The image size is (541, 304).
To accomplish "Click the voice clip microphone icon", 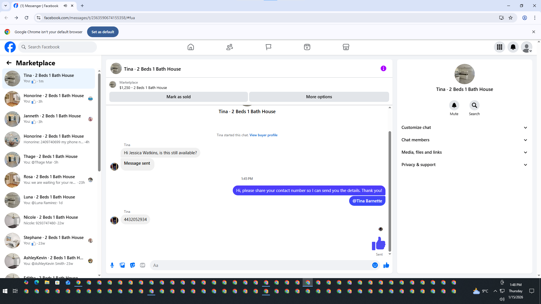I will coord(112,265).
